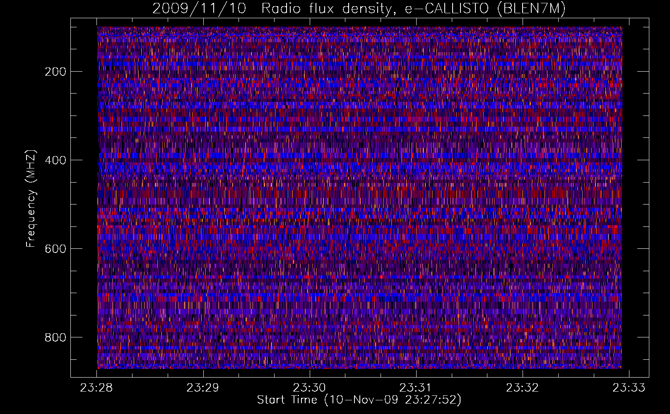670x414 pixels.
Task: Click the 600 frequency tick label
Action: [x=55, y=249]
